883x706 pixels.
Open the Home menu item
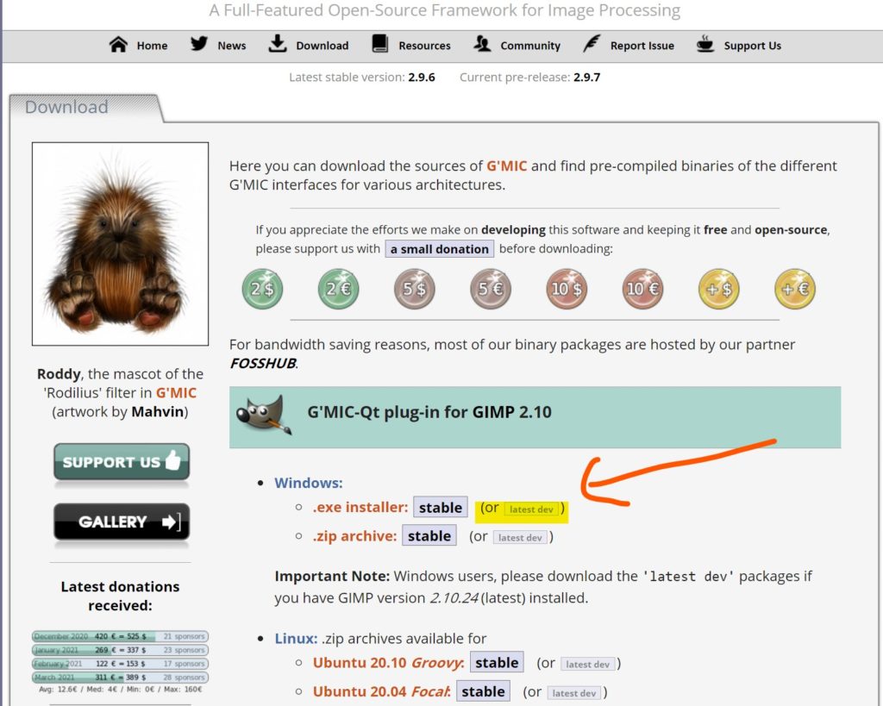152,46
